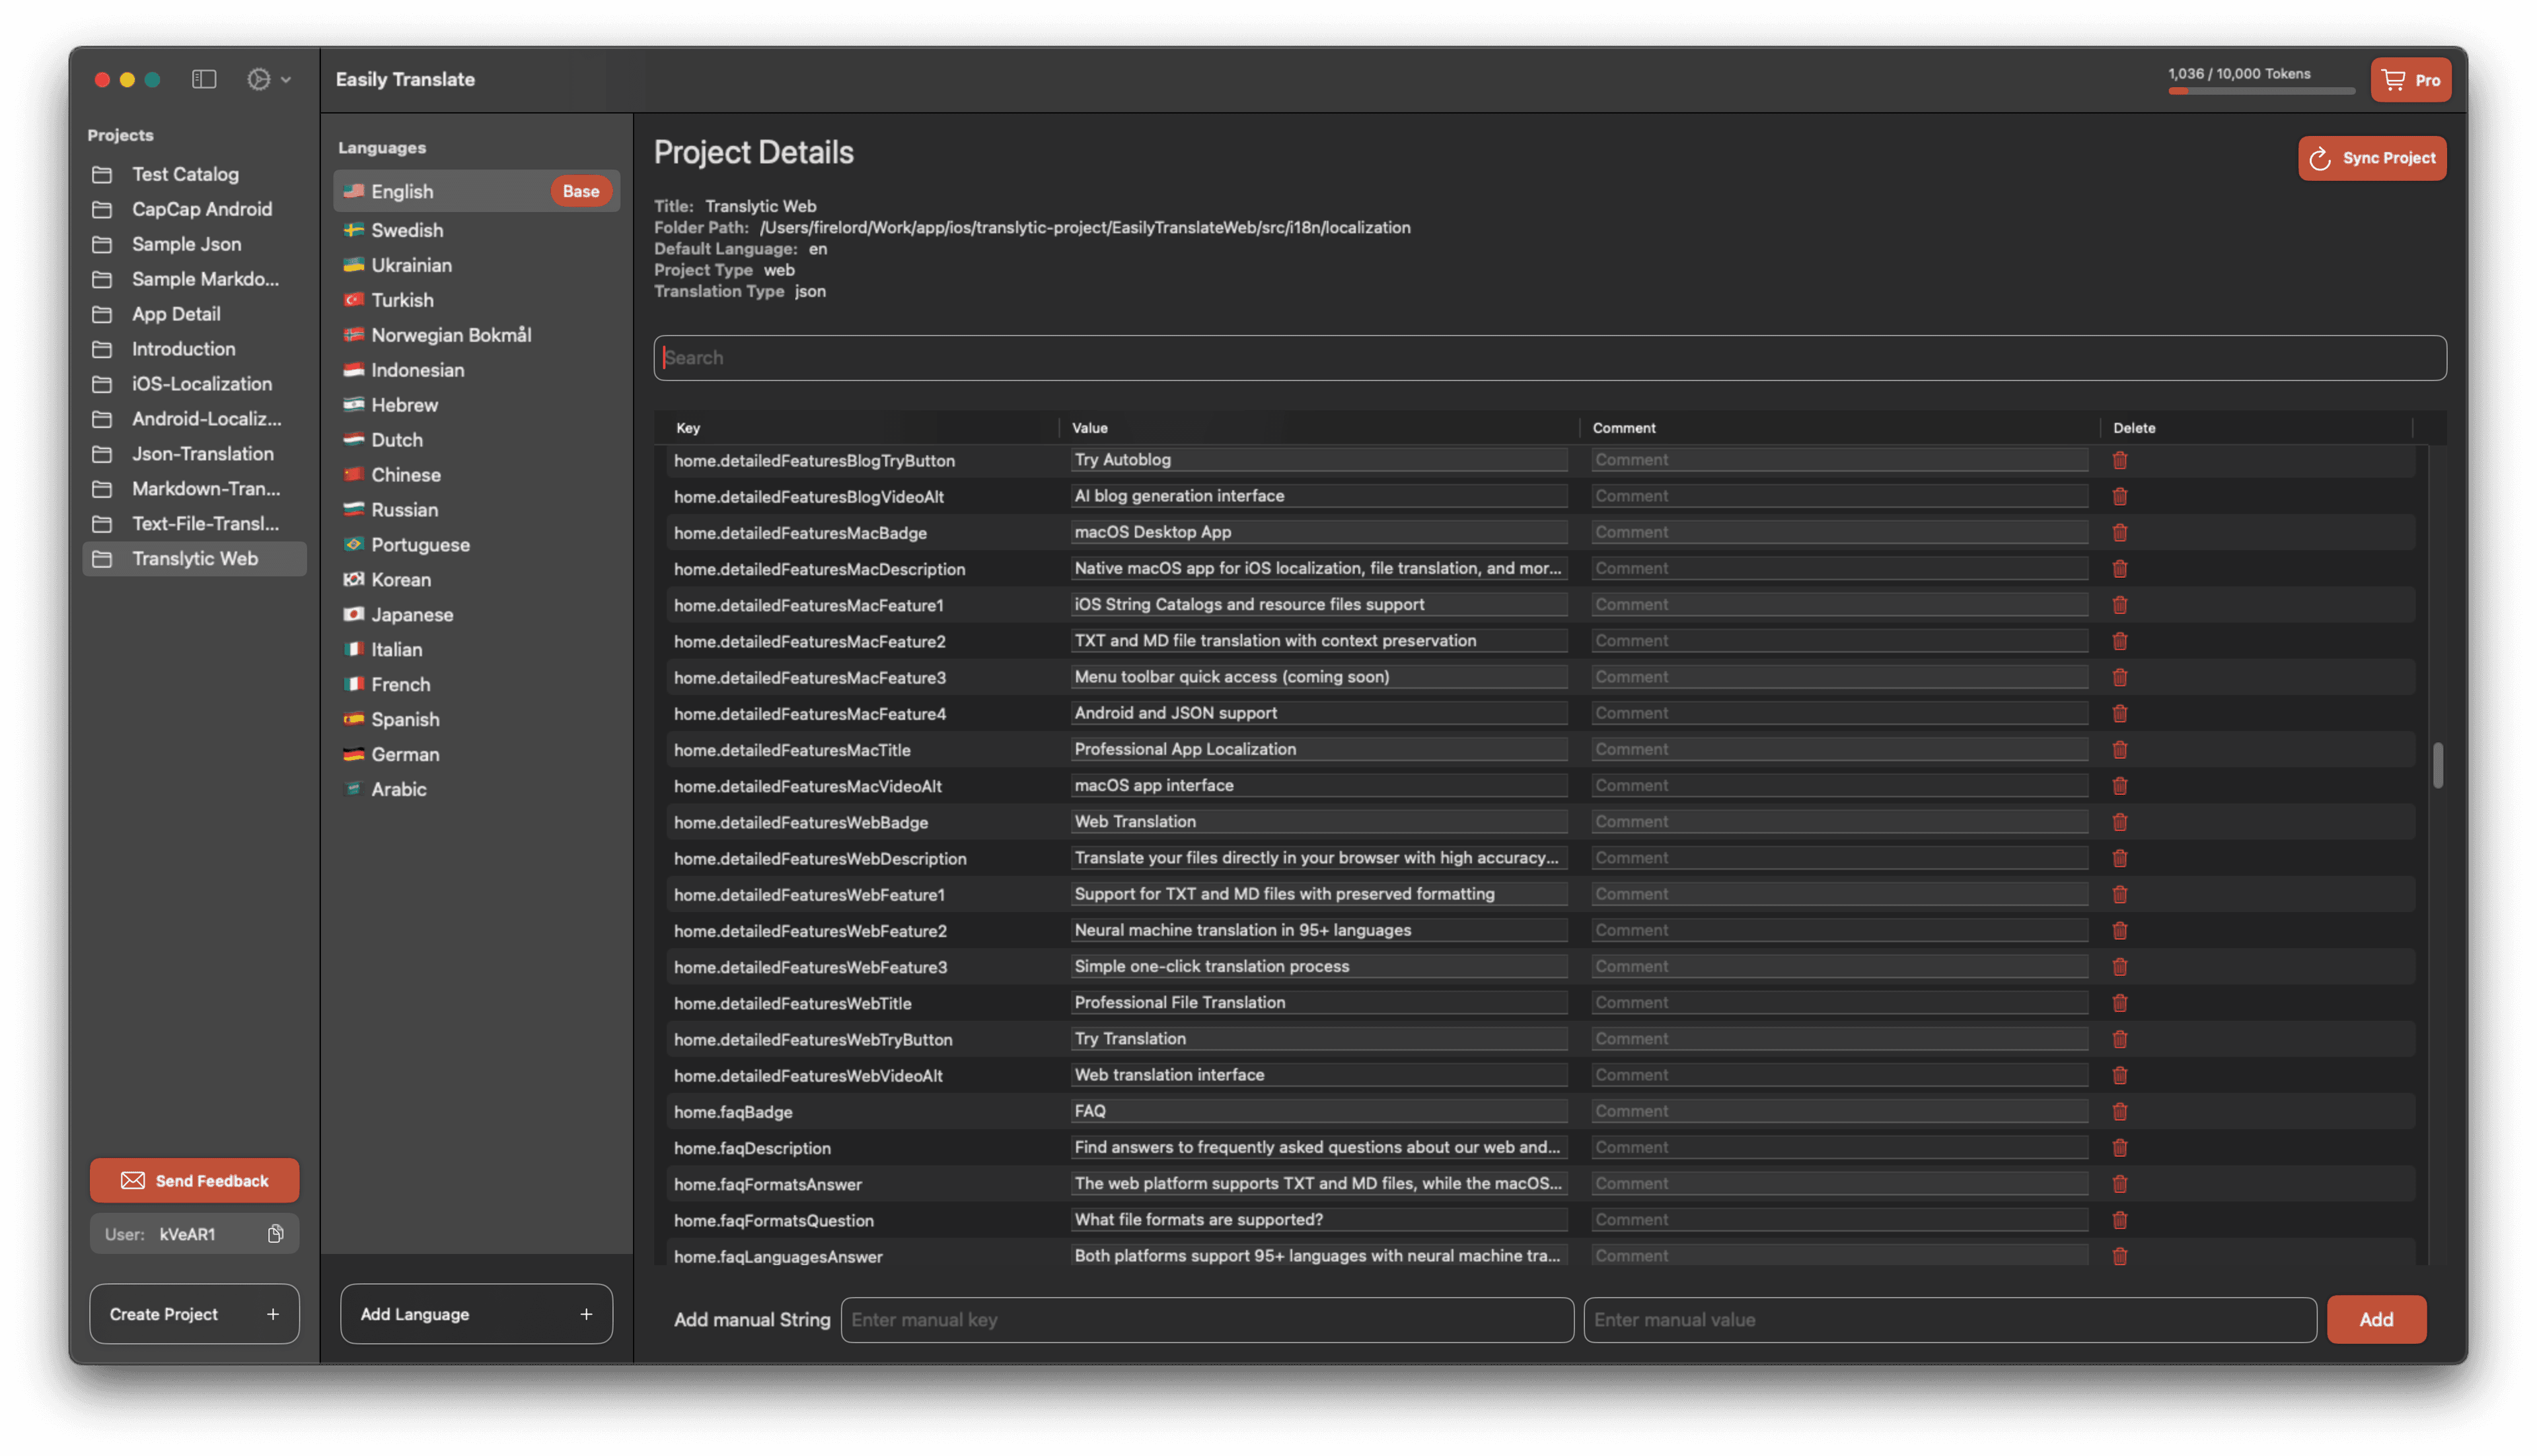
Task: Click Add Language button
Action: coord(476,1314)
